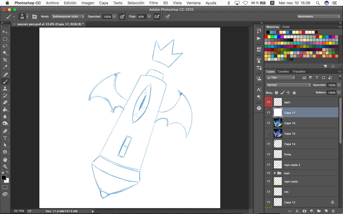Click the Layers panel scrollbar
343x214 pixels.
pyautogui.click(x=341, y=120)
